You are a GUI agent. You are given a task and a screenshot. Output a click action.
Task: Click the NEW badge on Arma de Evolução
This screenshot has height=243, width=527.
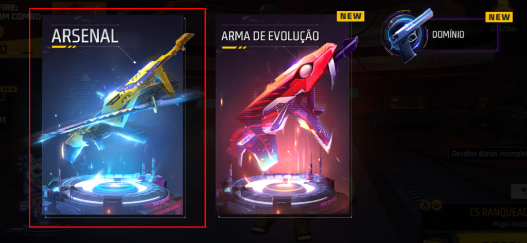pyautogui.click(x=350, y=16)
